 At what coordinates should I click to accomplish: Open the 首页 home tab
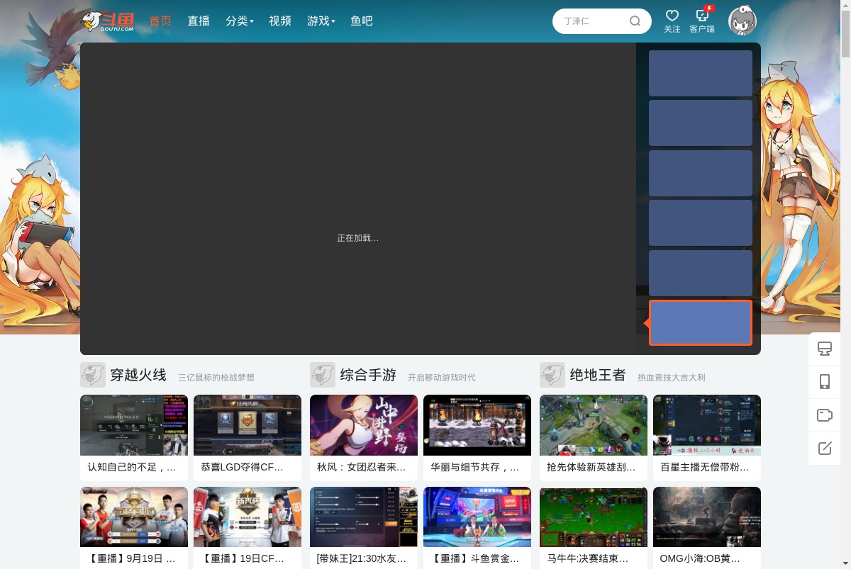point(160,21)
